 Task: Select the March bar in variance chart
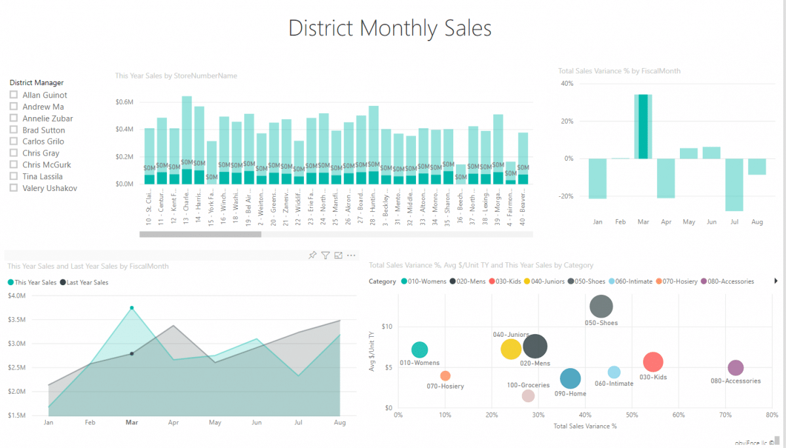[x=643, y=126]
